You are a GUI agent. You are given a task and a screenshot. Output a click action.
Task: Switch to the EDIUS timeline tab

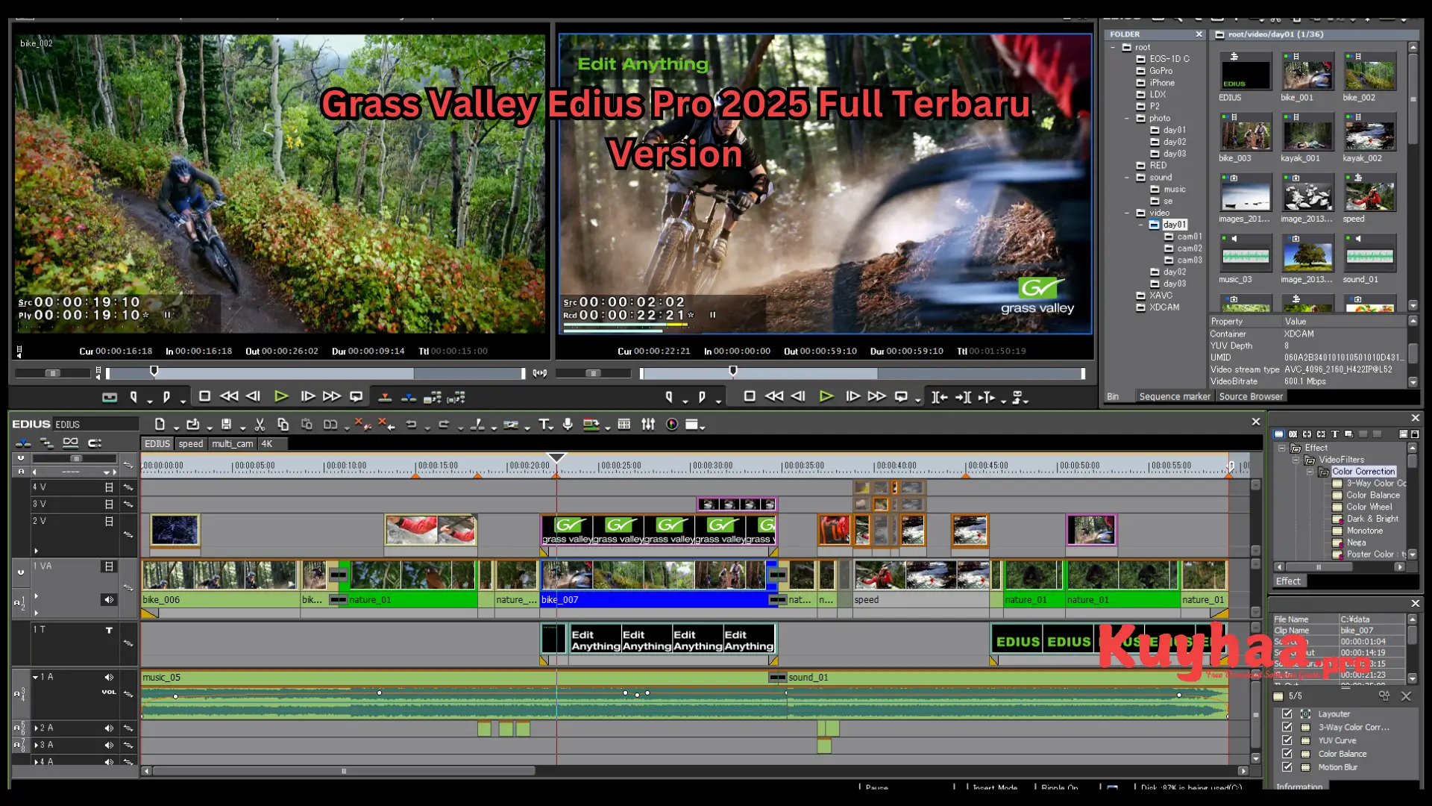[x=157, y=443]
